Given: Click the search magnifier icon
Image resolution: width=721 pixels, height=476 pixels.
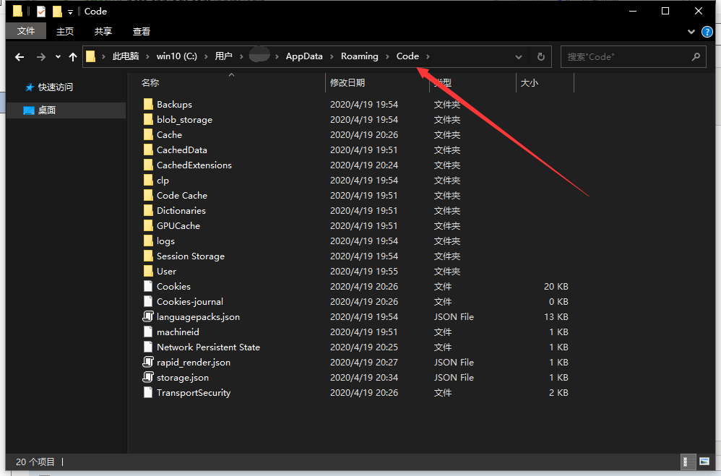Looking at the screenshot, I should coord(696,57).
